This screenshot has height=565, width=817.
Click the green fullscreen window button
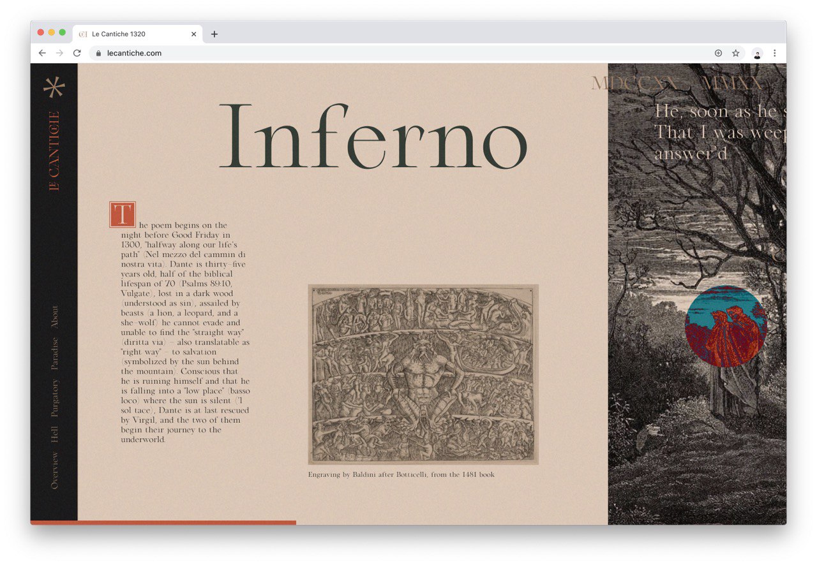[x=63, y=33]
